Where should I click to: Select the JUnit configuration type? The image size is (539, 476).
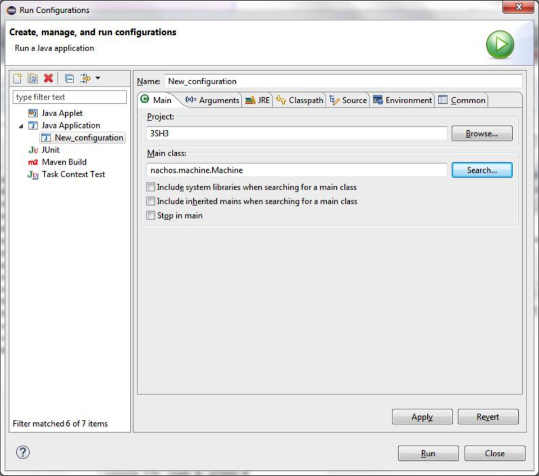[50, 150]
